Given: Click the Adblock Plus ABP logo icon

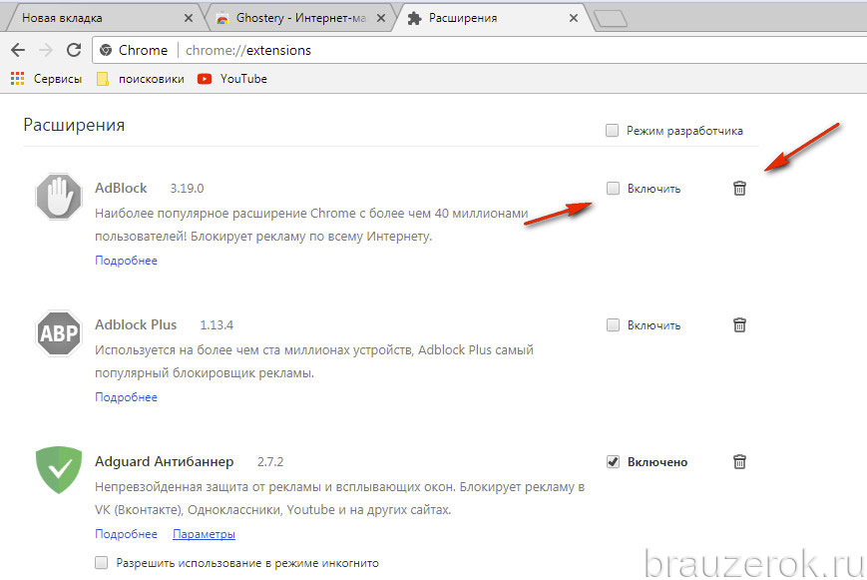Looking at the screenshot, I should 59,333.
